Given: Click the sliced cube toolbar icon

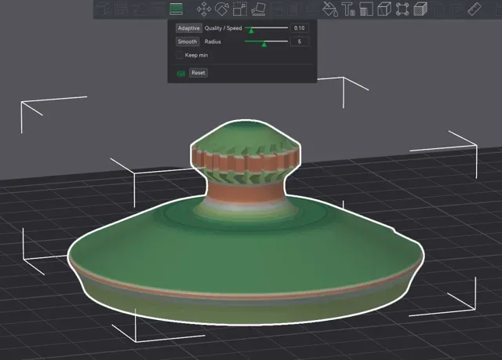Looking at the screenshot, I should click(x=384, y=9).
